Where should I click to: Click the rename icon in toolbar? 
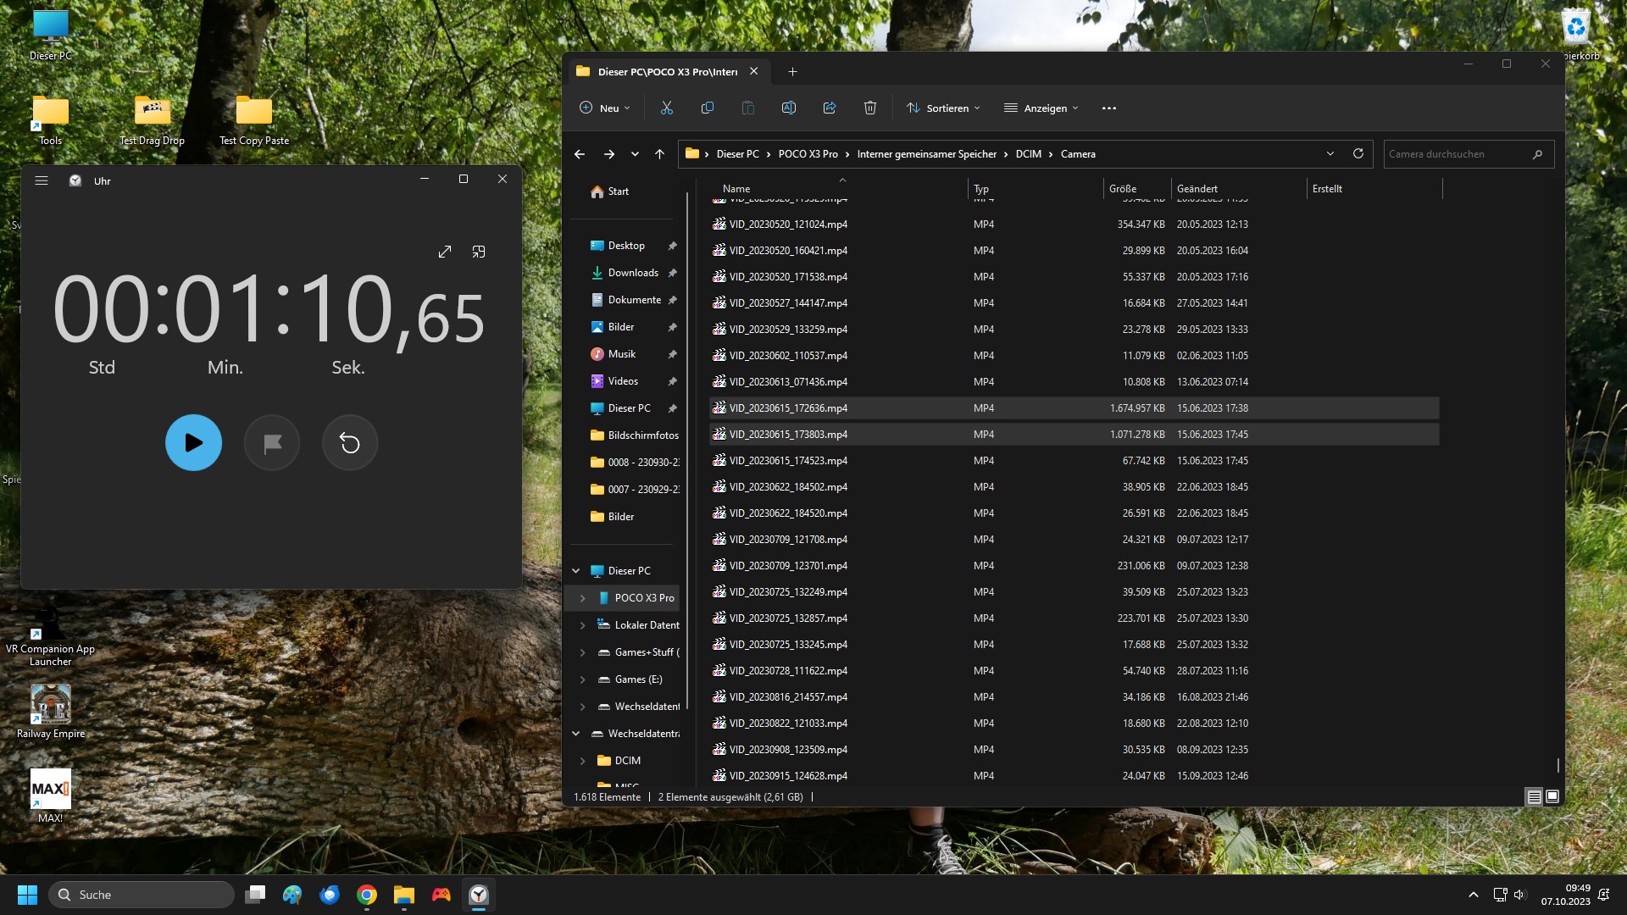(x=789, y=108)
